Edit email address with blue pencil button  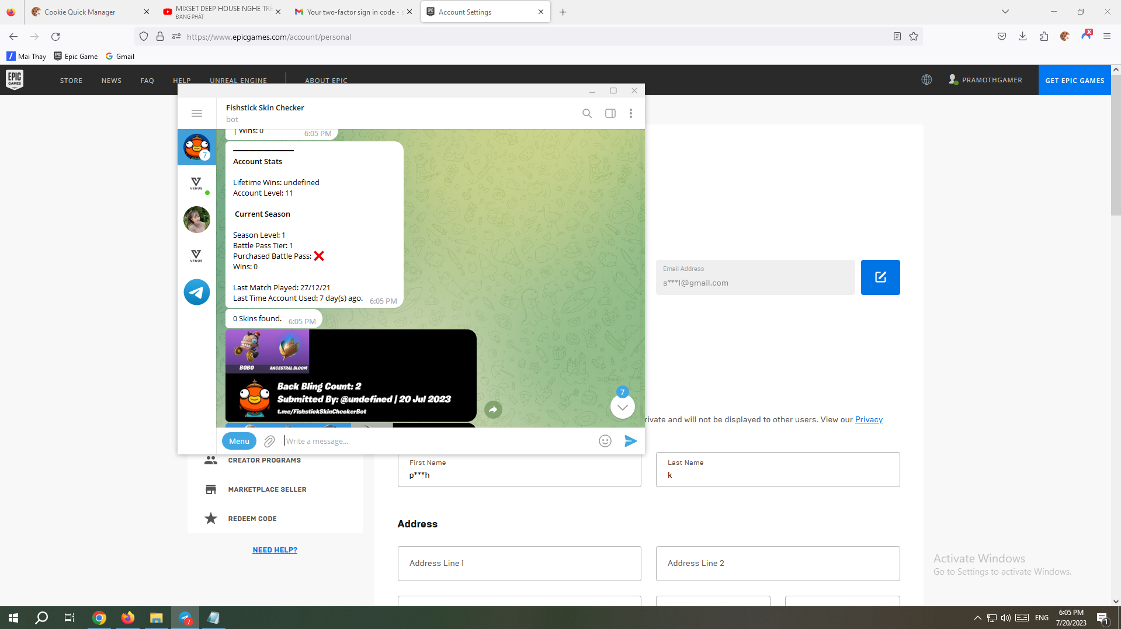(880, 277)
